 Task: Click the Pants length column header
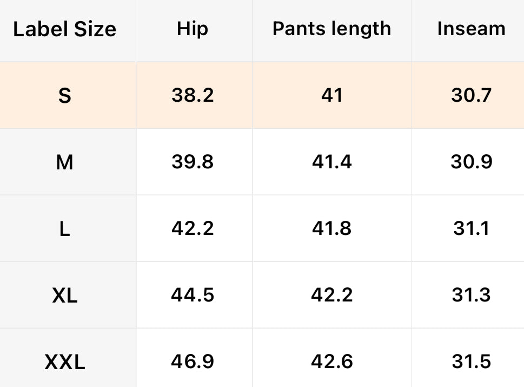point(331,29)
